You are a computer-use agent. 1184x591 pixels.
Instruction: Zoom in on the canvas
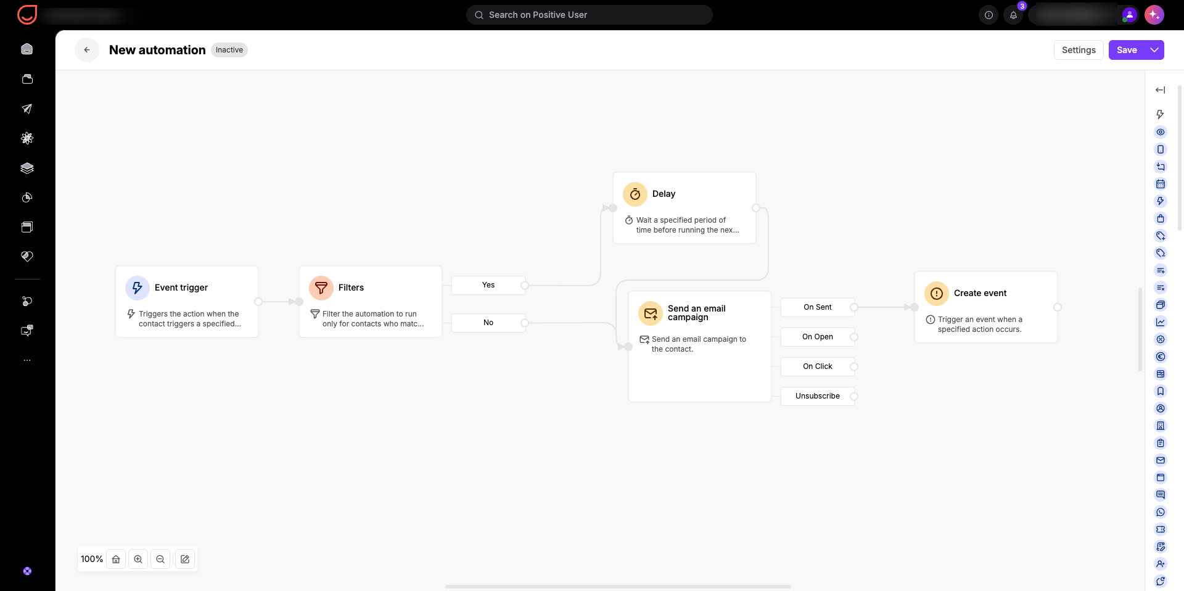138,559
